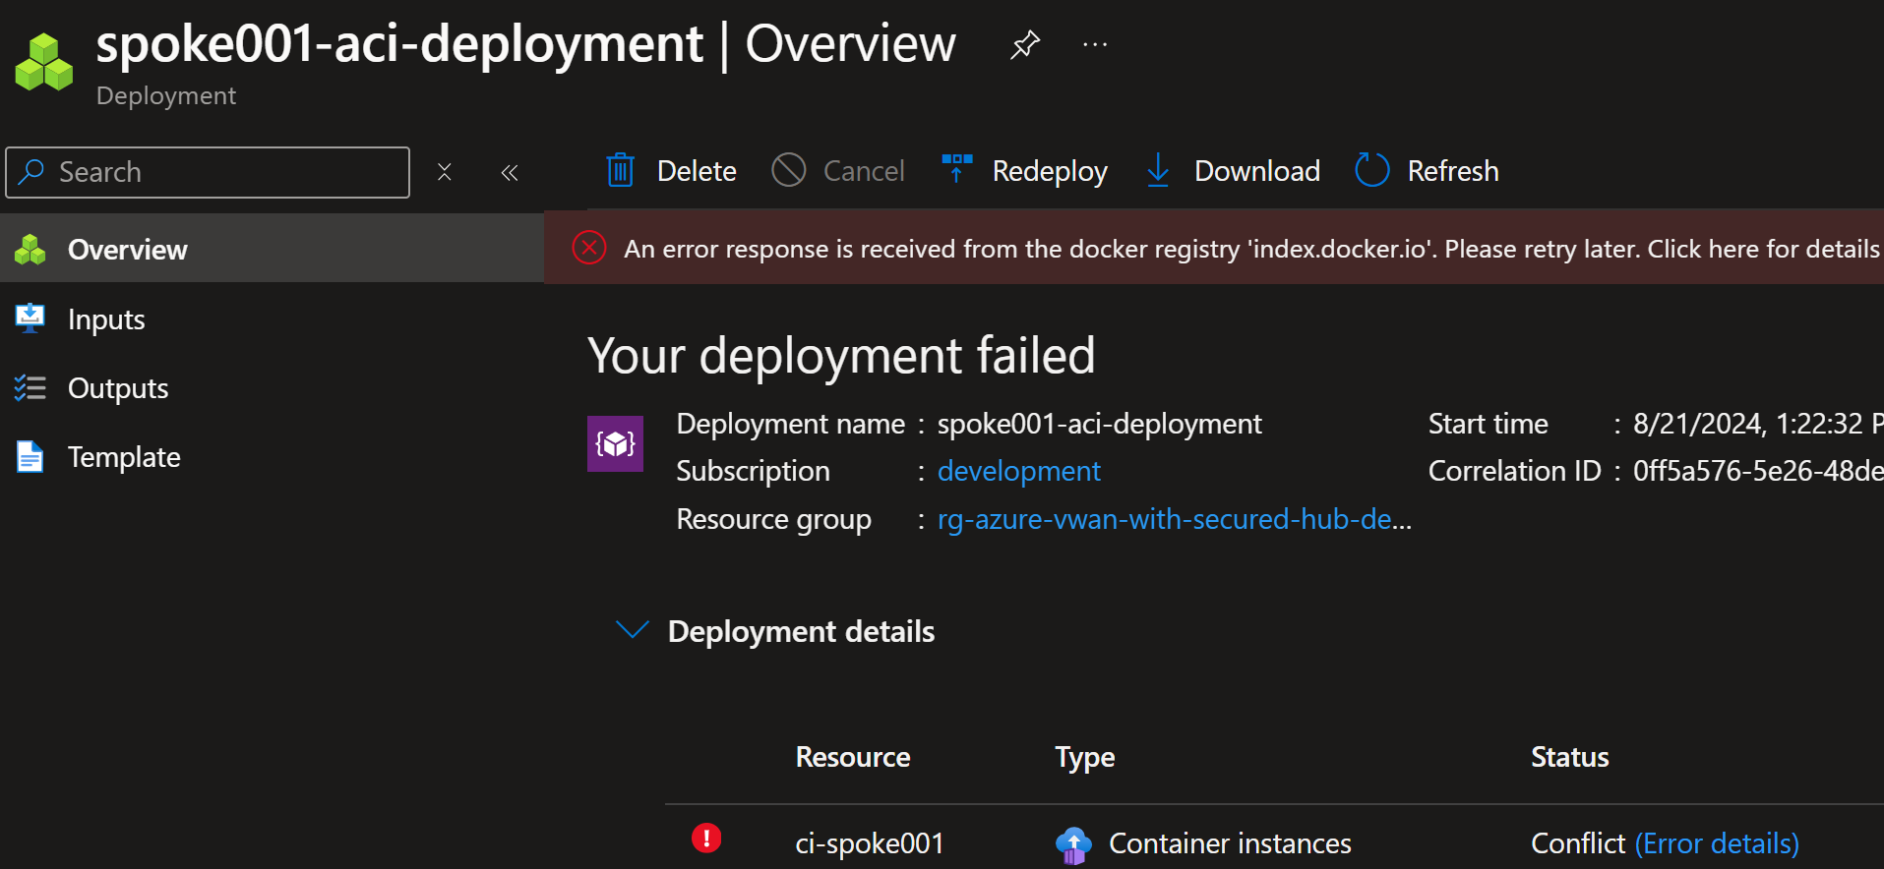Click the Refresh circular arrow icon

pos(1371,170)
